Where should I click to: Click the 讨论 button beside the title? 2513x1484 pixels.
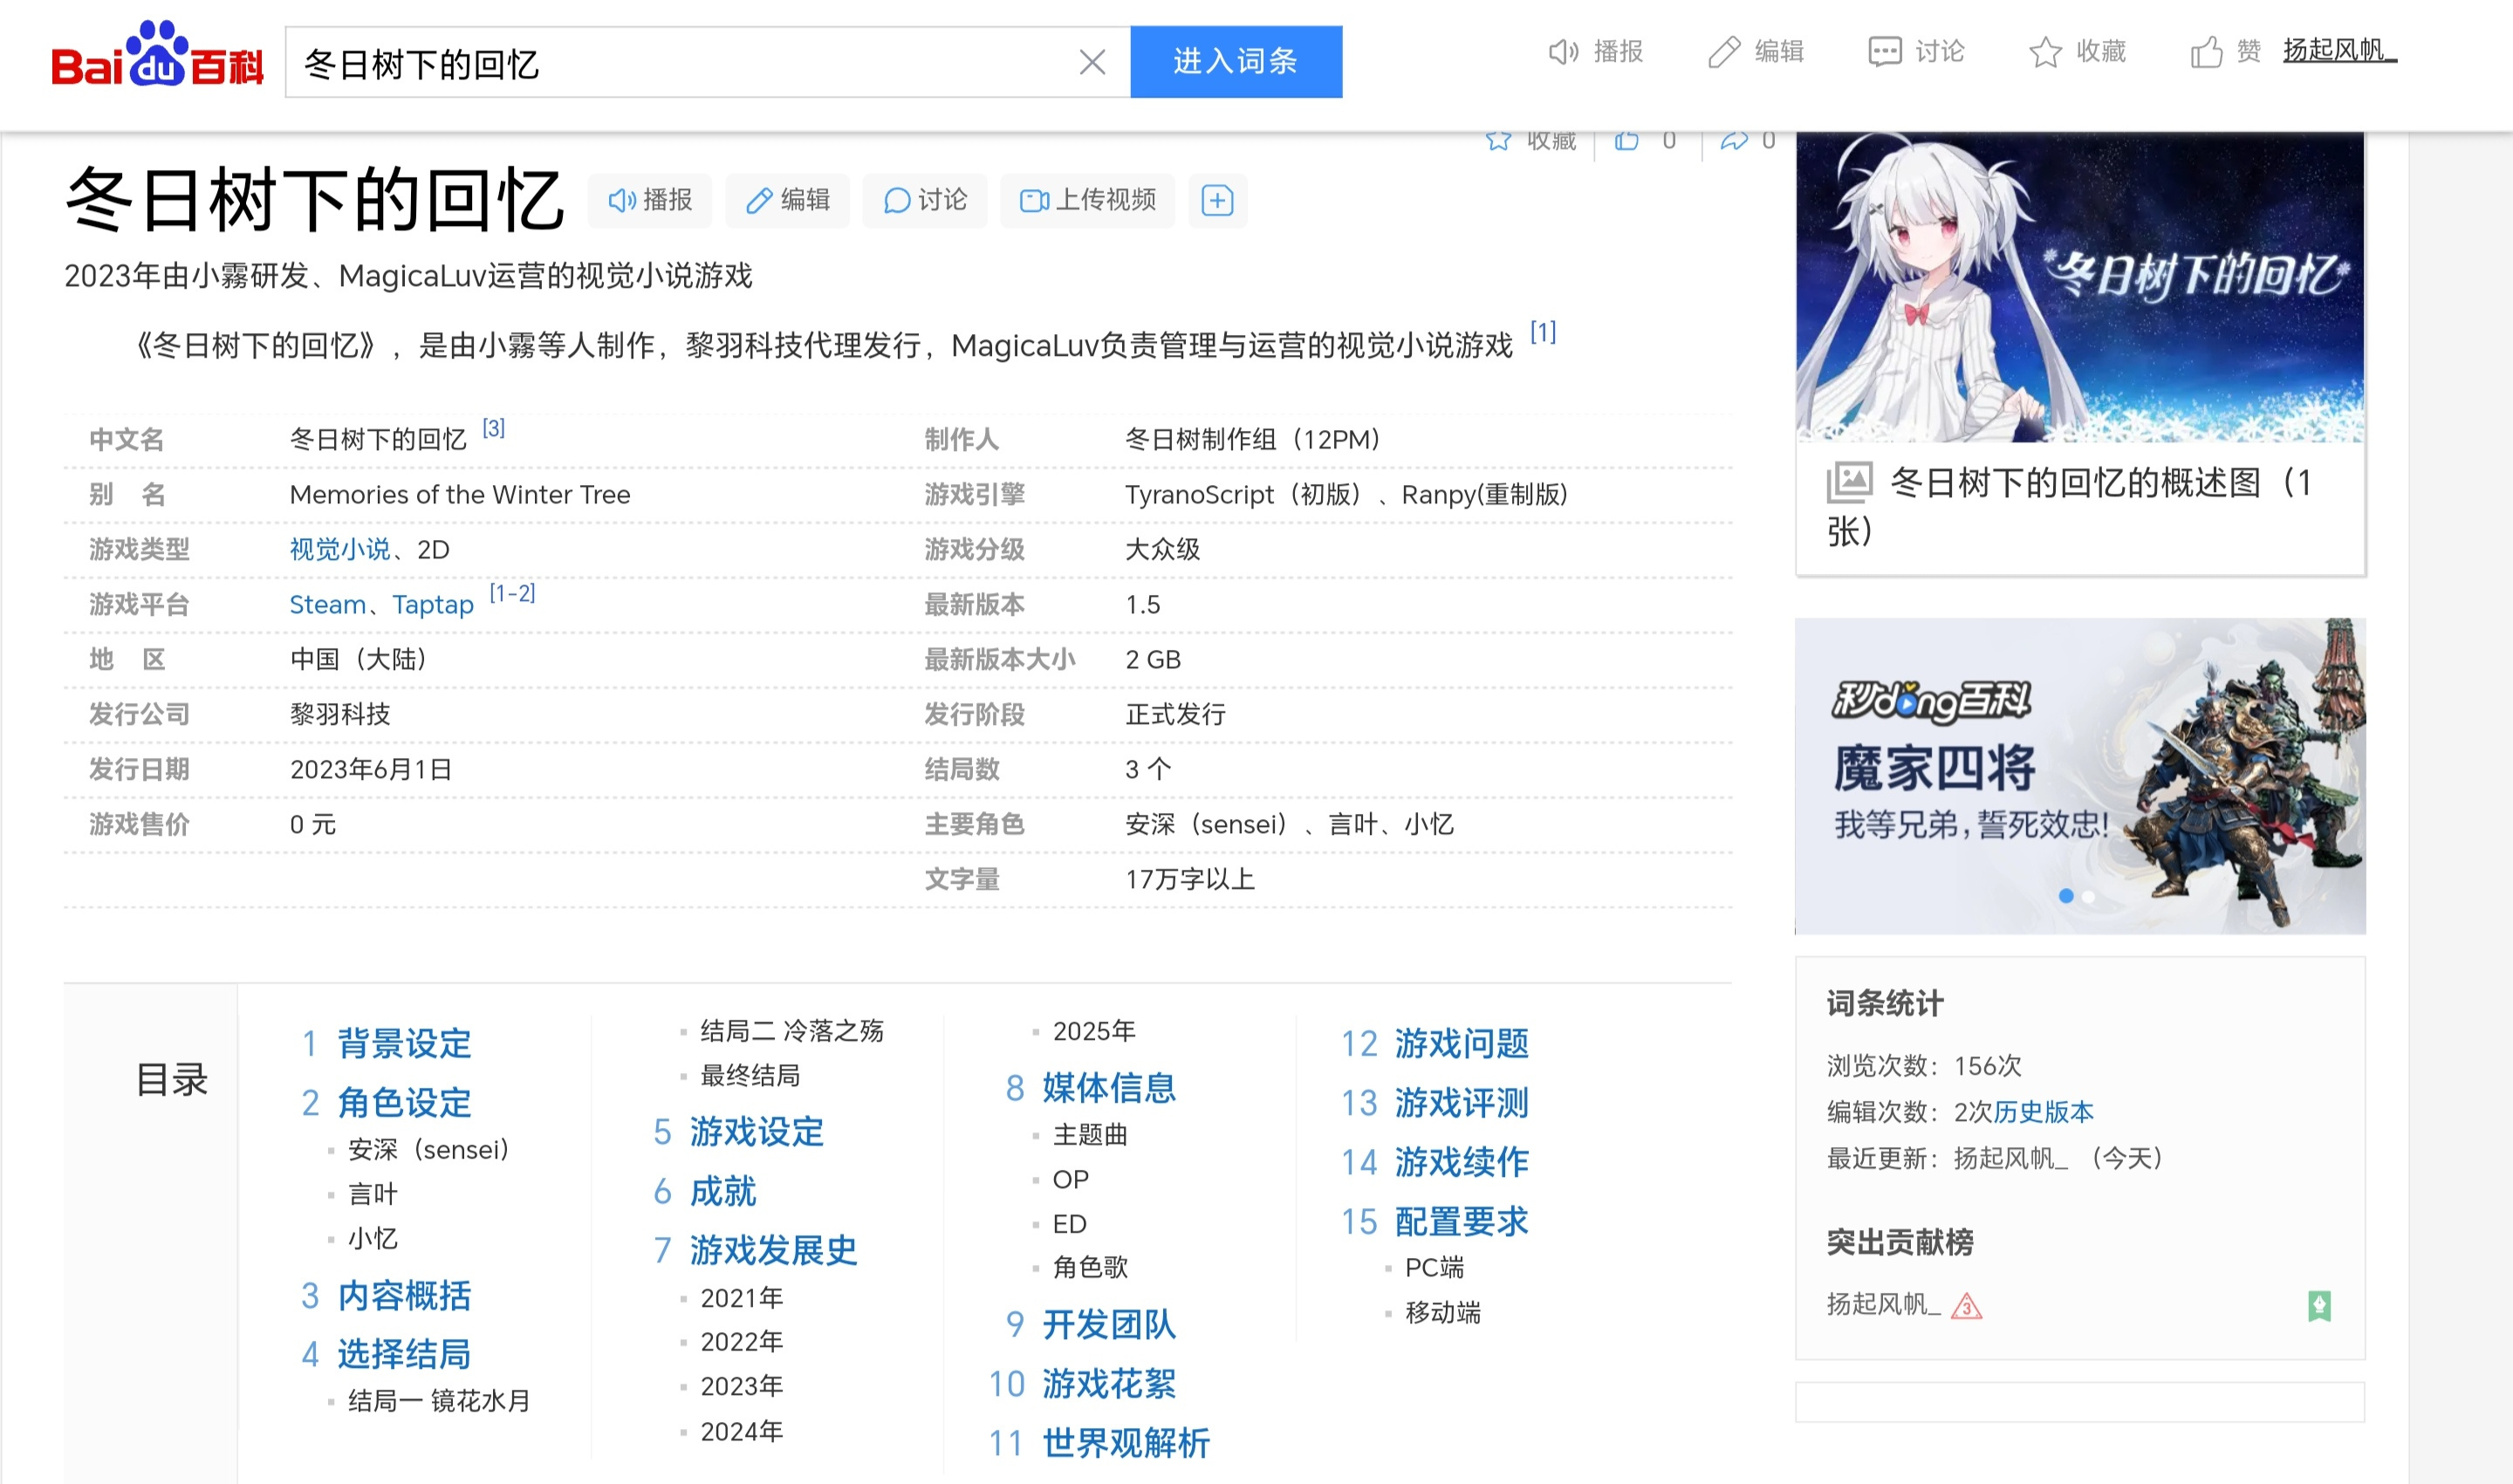(925, 201)
